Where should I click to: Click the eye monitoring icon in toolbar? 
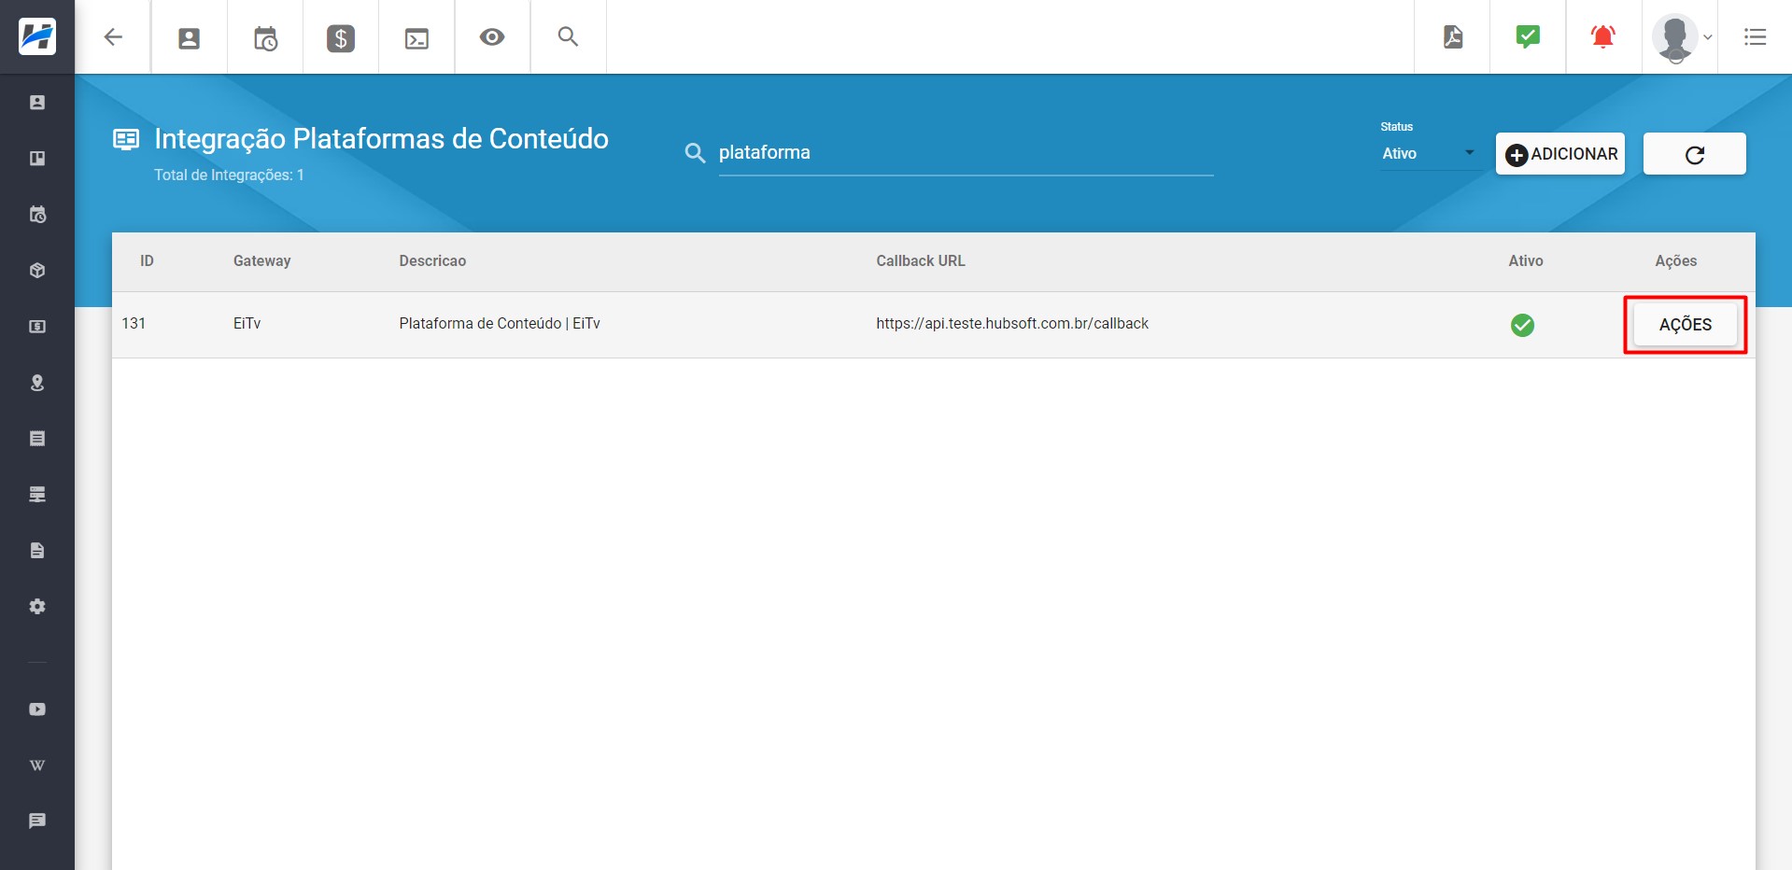491,37
